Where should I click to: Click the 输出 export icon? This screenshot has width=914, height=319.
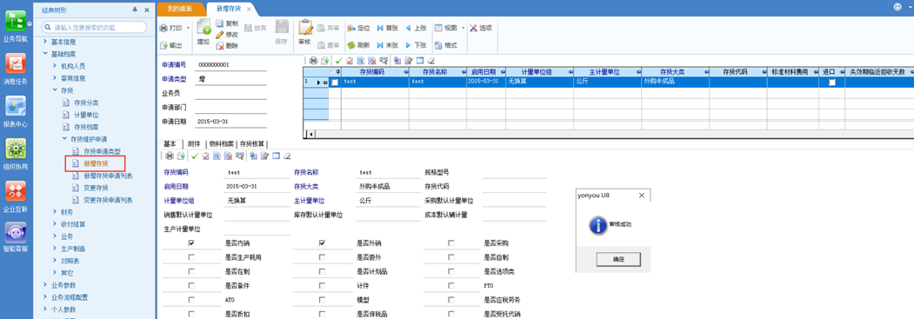point(163,45)
